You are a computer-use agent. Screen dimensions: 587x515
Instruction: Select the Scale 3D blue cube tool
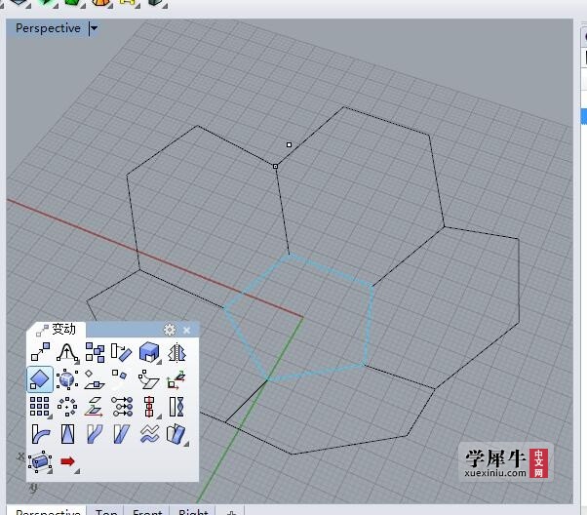click(149, 352)
